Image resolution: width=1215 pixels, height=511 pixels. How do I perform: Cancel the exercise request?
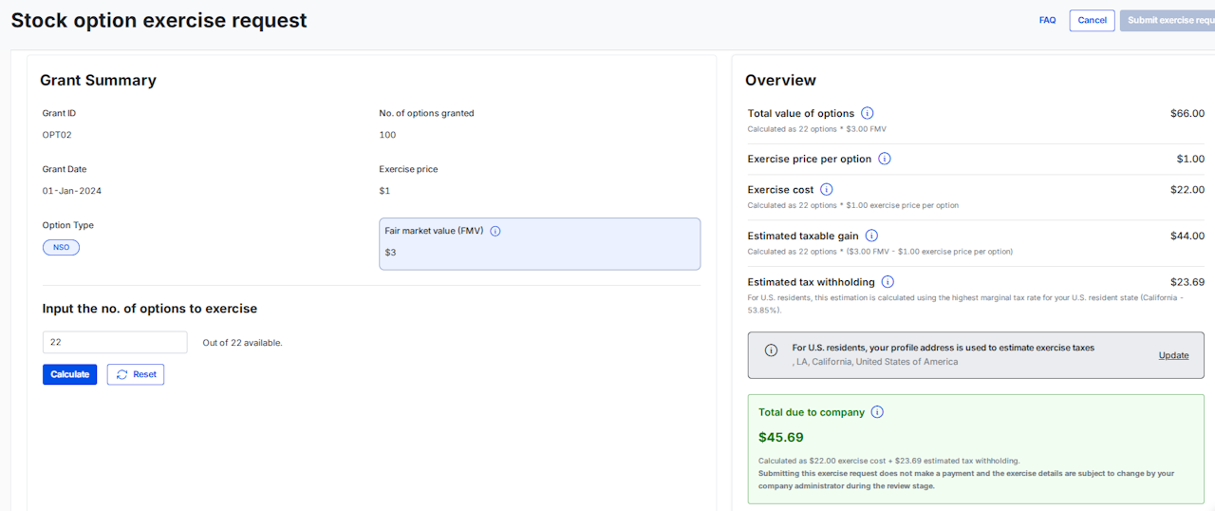point(1092,20)
